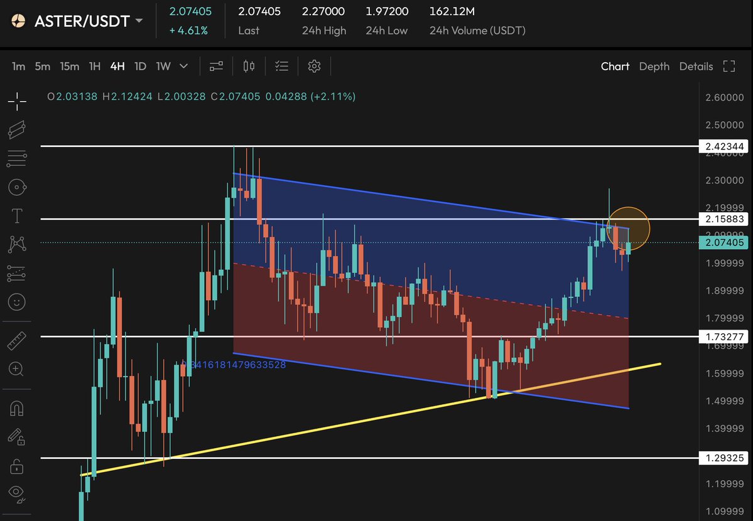The height and width of the screenshot is (521, 753).
Task: Switch to 15m timeframe
Action: [70, 67]
